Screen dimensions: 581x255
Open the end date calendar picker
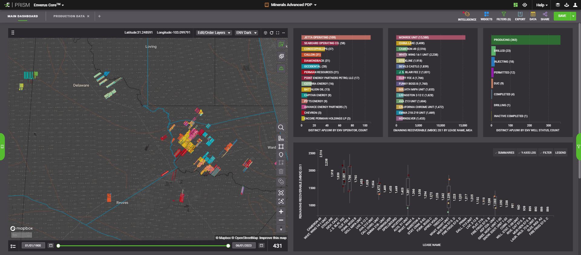coord(261,246)
